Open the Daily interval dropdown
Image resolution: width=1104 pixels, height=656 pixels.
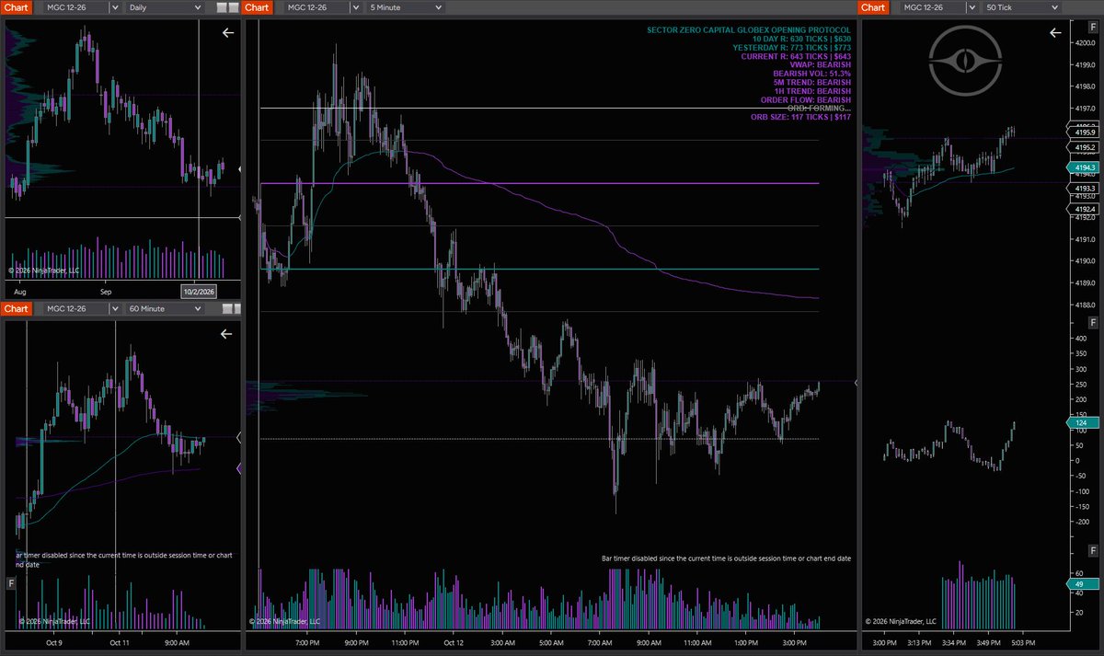point(164,7)
